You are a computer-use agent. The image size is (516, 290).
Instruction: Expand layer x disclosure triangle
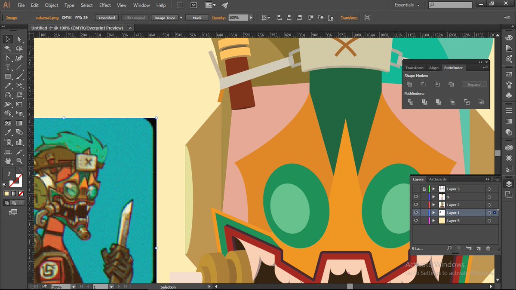(434, 197)
